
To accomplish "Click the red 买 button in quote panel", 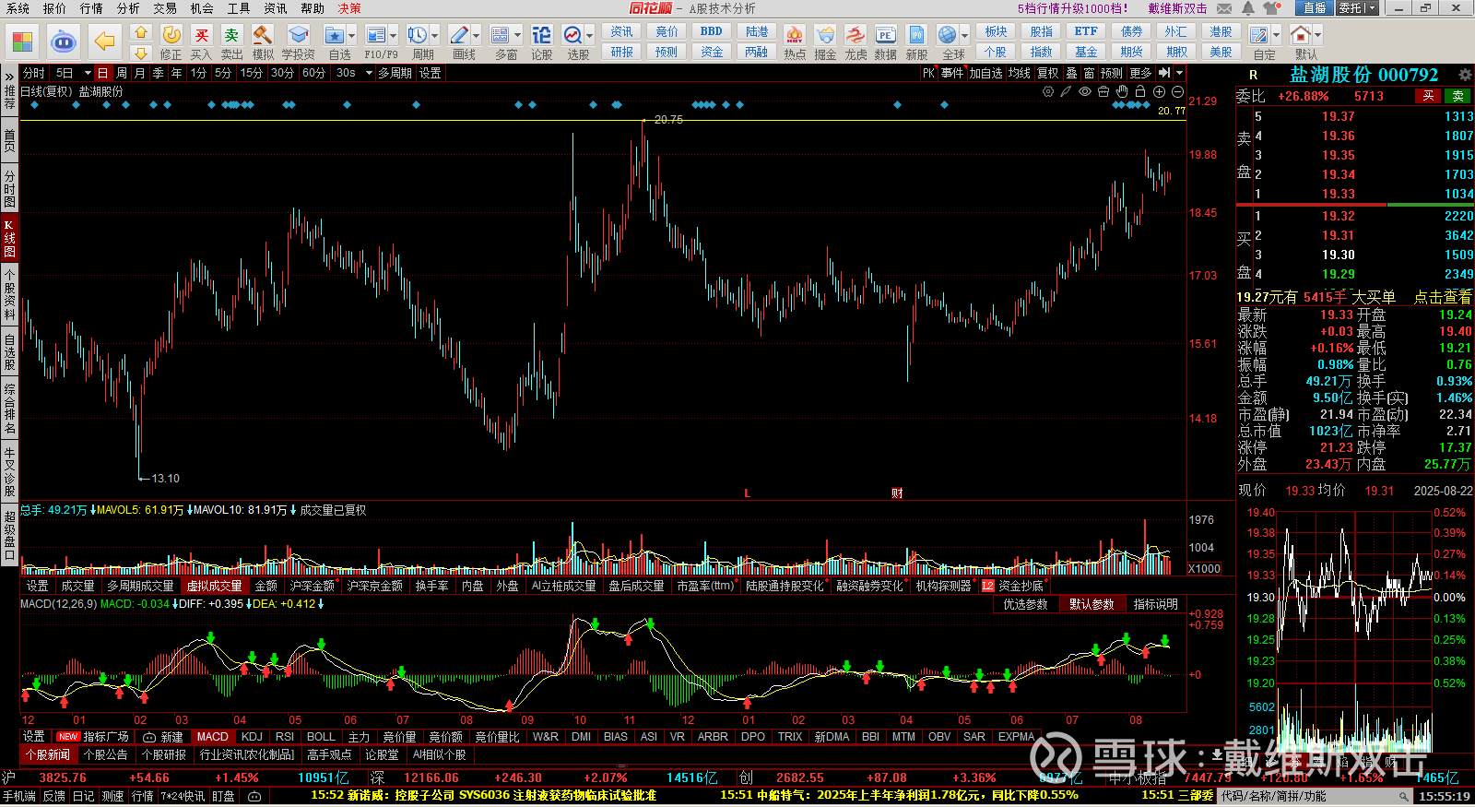I will click(1428, 96).
